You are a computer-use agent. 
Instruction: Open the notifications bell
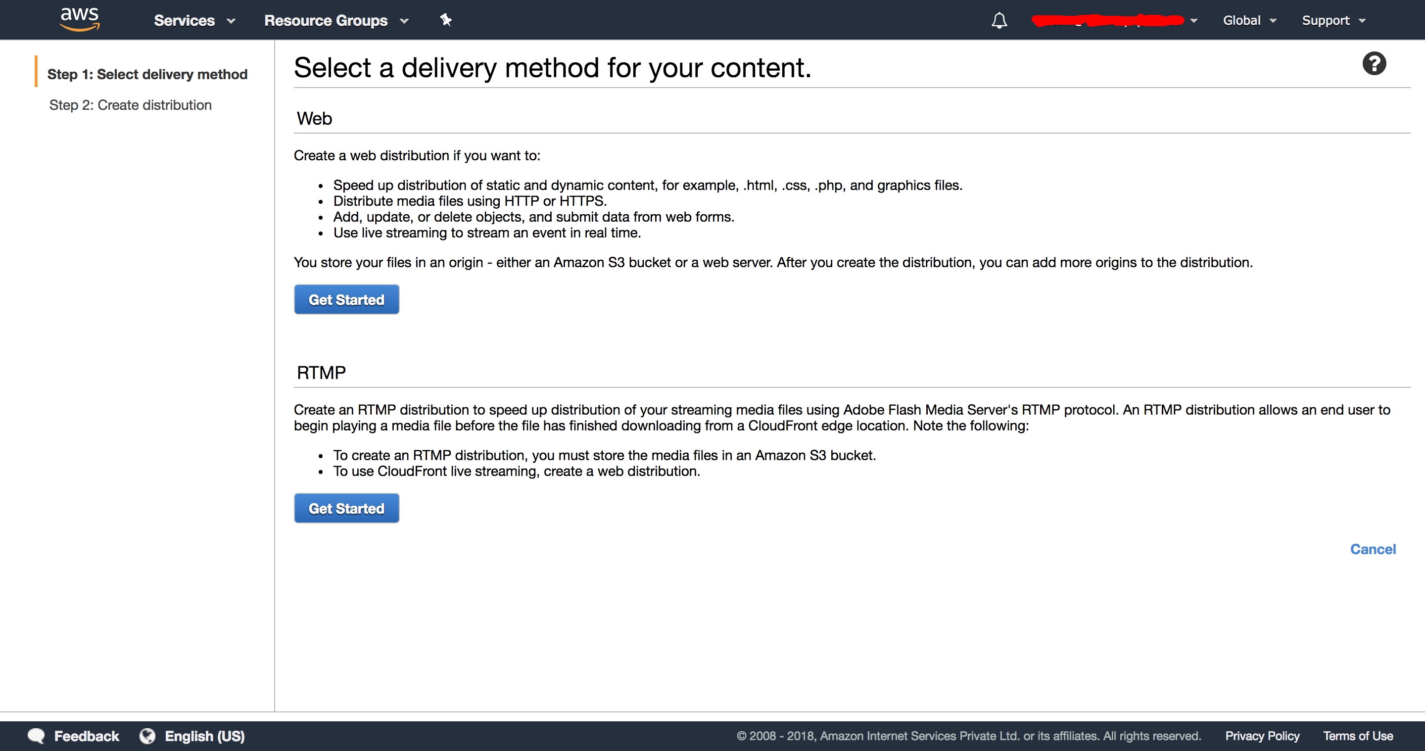[999, 20]
